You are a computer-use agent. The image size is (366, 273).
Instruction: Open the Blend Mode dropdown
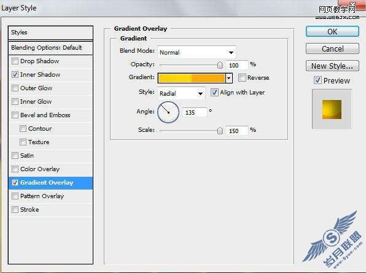197,52
